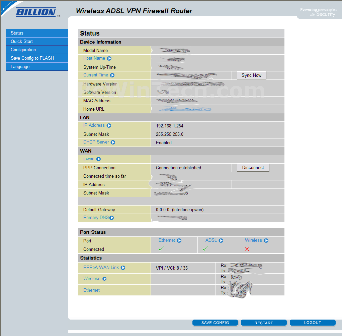Click the arrow icon next to Ethernet port header
Image resolution: width=342 pixels, height=336 pixels.
coord(179,240)
